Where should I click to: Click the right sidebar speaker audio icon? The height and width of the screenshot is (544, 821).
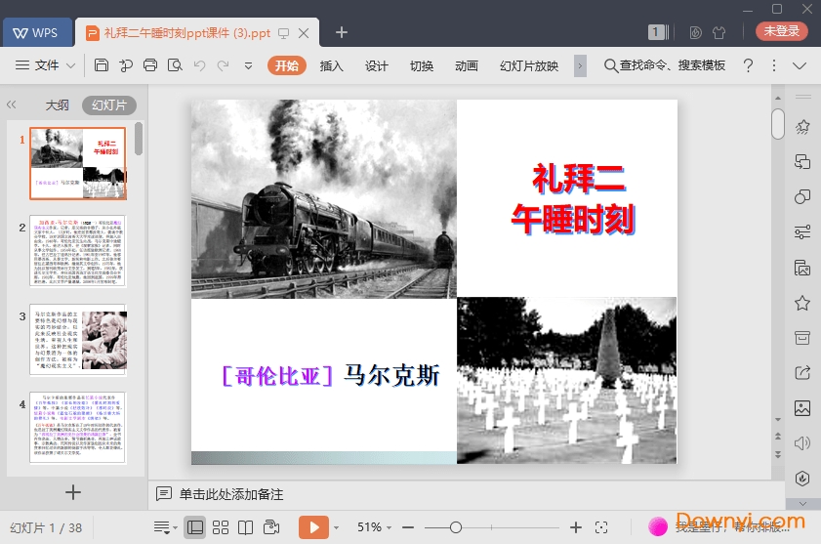pyautogui.click(x=802, y=442)
